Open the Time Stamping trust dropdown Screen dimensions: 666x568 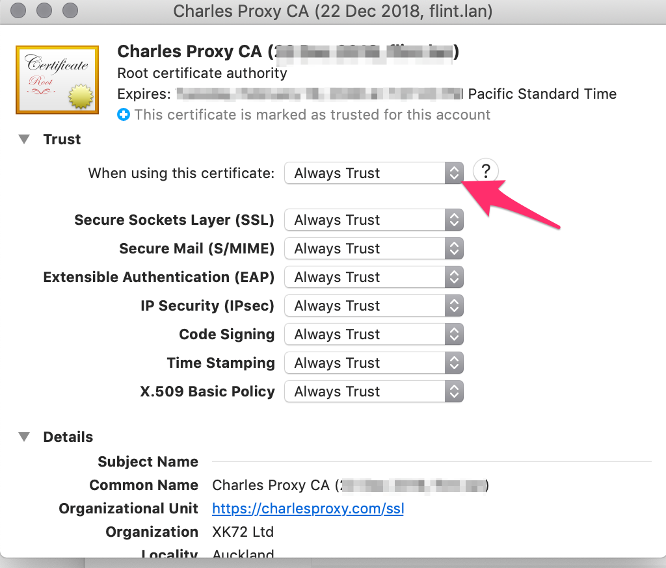(x=374, y=363)
